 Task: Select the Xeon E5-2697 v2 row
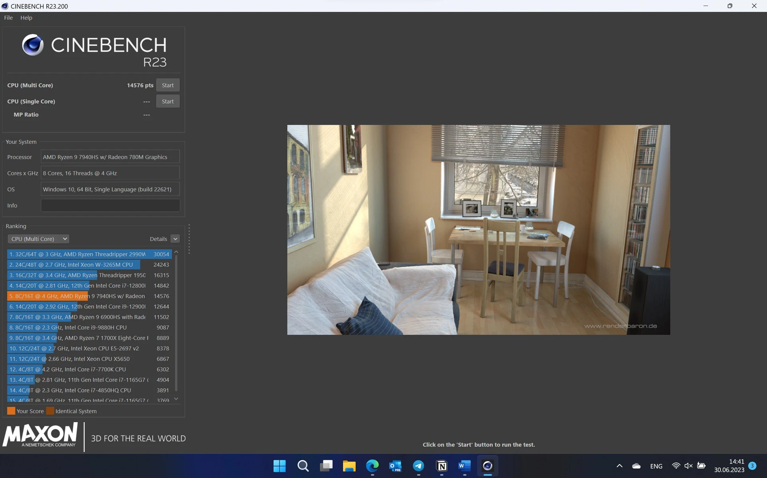click(x=89, y=348)
